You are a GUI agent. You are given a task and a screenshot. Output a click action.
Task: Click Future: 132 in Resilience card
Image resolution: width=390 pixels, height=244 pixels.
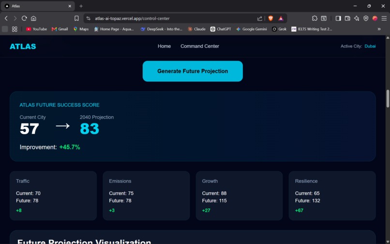coord(307,201)
